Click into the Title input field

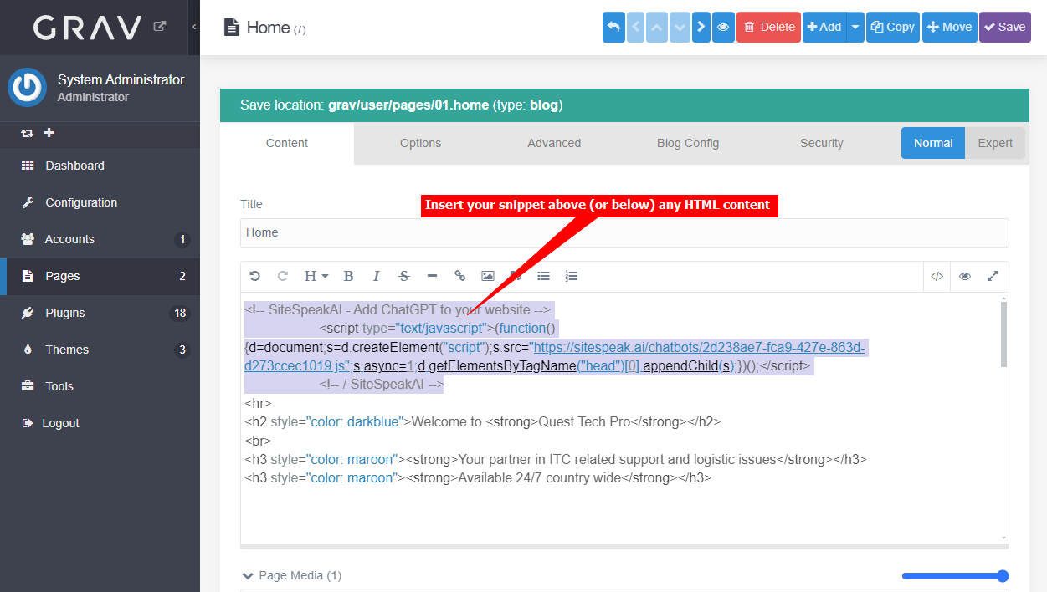pyautogui.click(x=624, y=232)
